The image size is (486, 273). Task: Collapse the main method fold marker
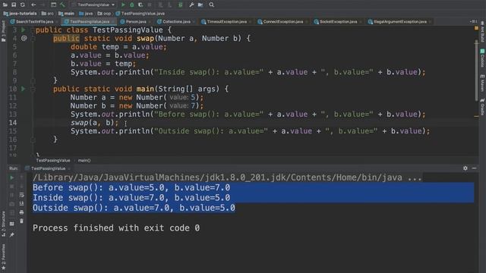click(x=33, y=89)
